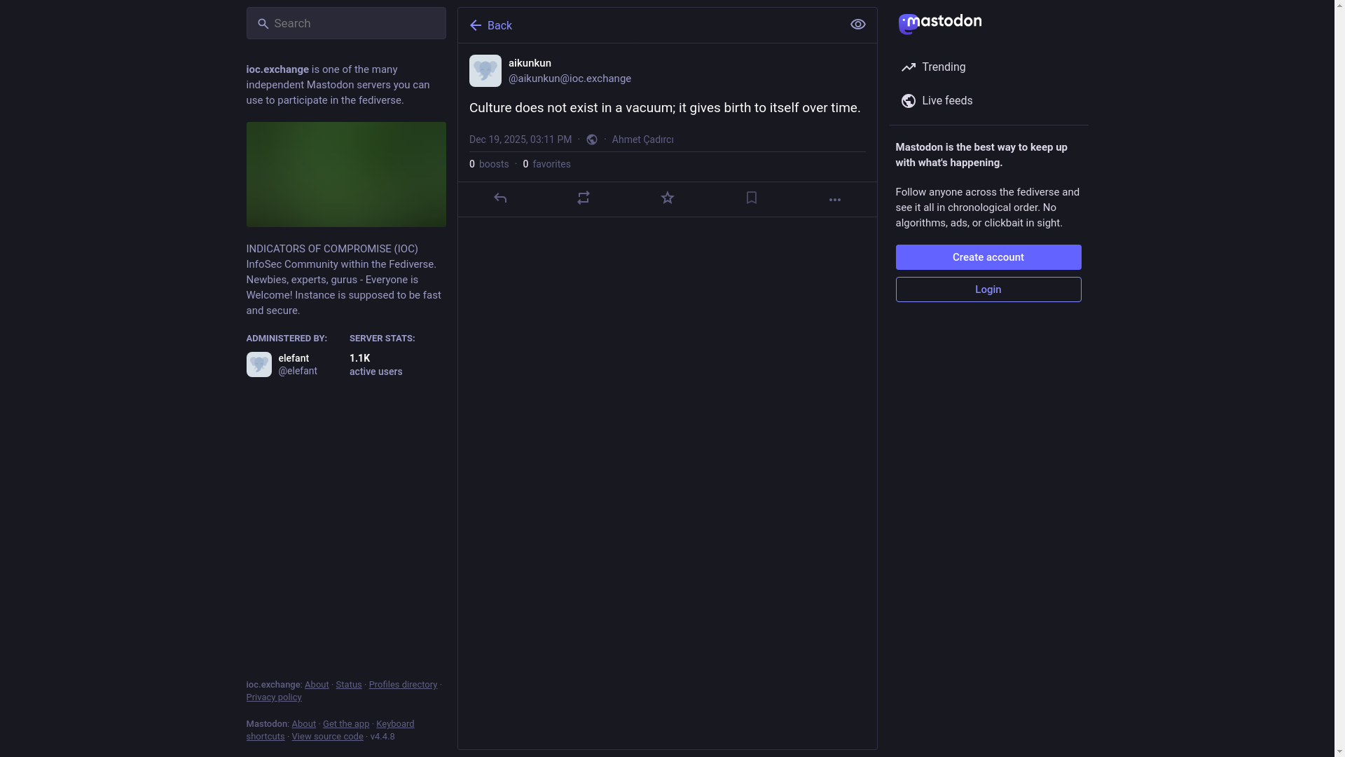Click the View source code link
This screenshot has height=757, width=1345.
pos(327,737)
